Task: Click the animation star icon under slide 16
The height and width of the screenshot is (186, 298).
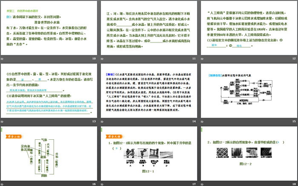Action: click(2, 184)
